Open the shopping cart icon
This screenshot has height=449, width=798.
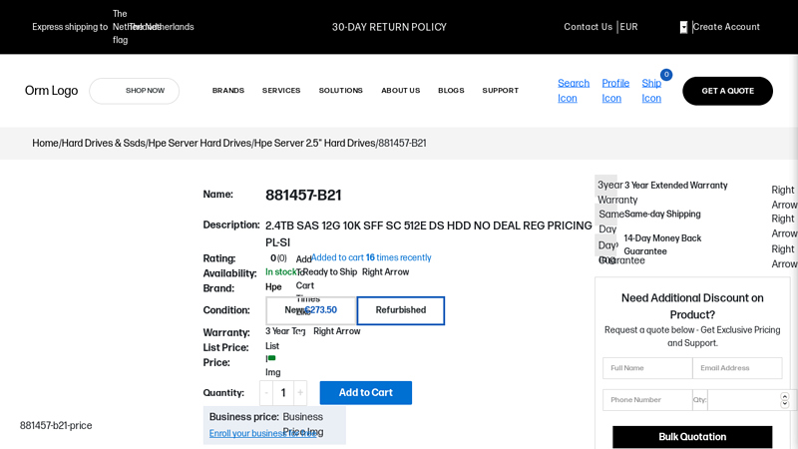point(651,91)
